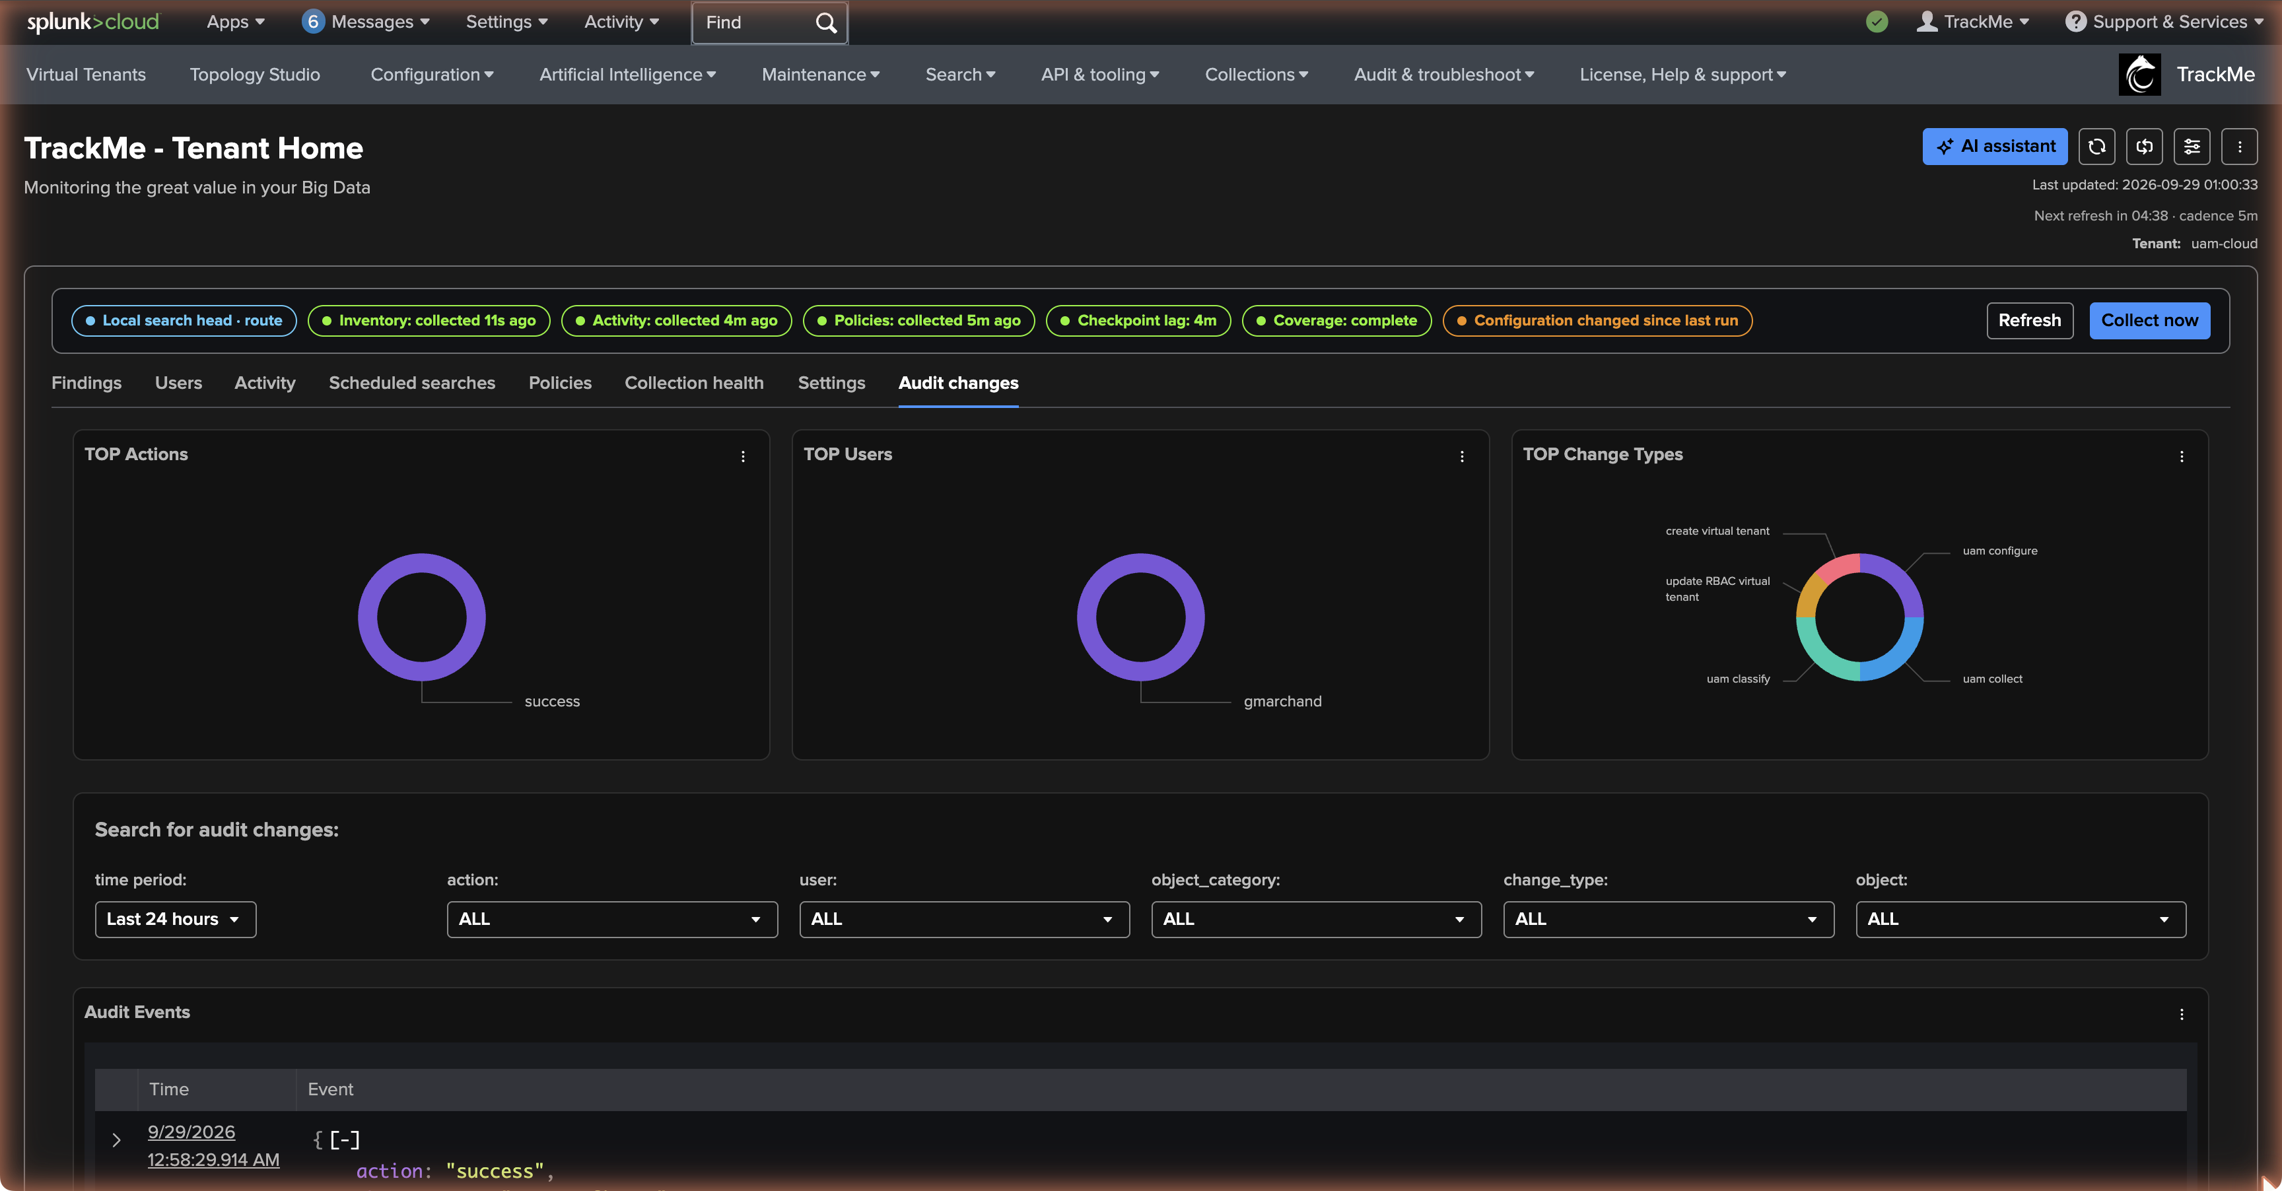Open the user filter dropdown

[964, 919]
